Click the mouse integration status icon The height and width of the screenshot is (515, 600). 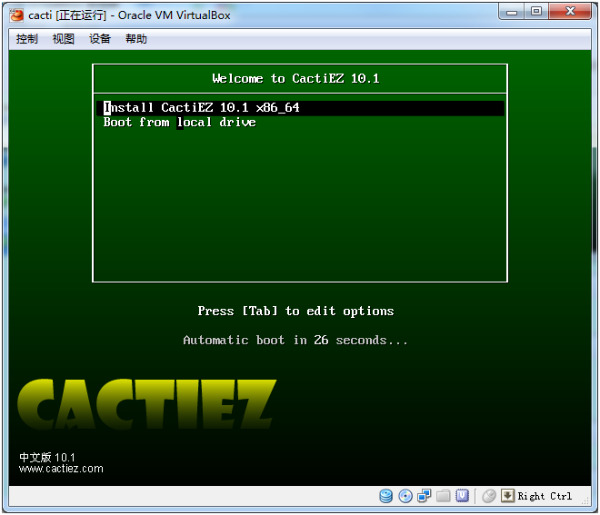click(x=489, y=496)
